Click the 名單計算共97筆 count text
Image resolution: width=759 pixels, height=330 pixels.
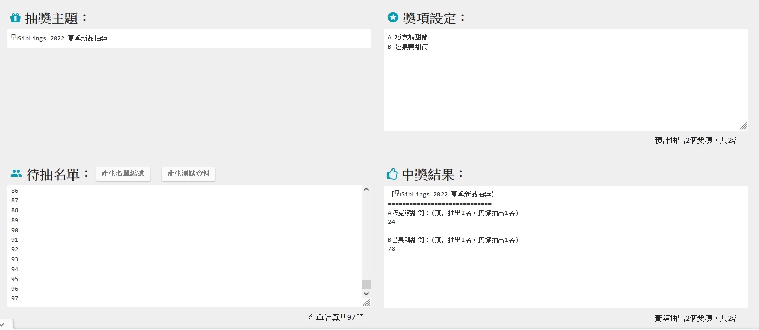click(336, 317)
